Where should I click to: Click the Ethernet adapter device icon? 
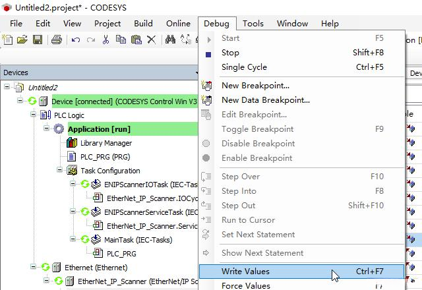(56, 267)
